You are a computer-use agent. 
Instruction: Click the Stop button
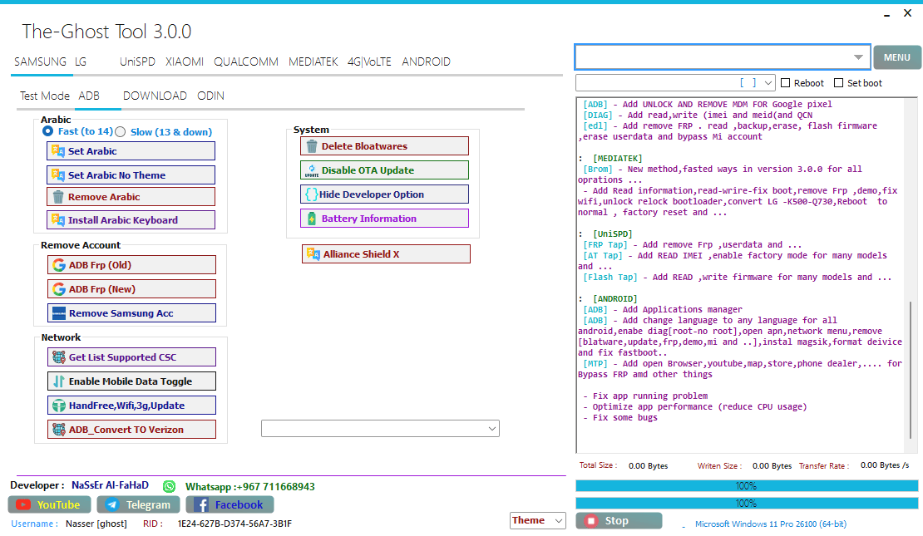pyautogui.click(x=619, y=521)
